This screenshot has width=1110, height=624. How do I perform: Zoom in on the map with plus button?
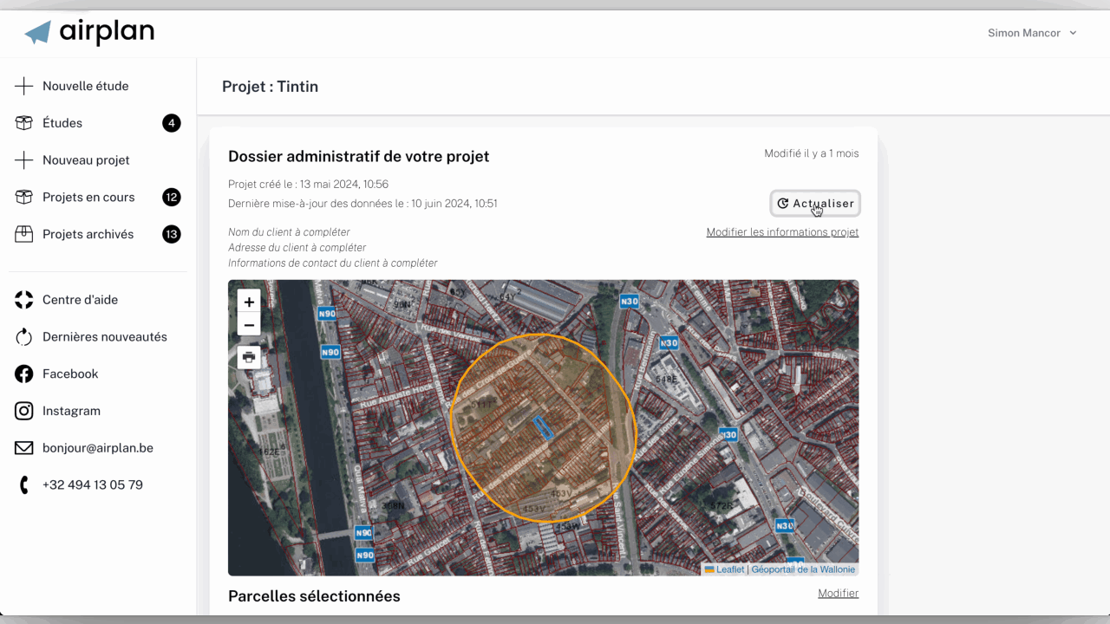coord(249,302)
